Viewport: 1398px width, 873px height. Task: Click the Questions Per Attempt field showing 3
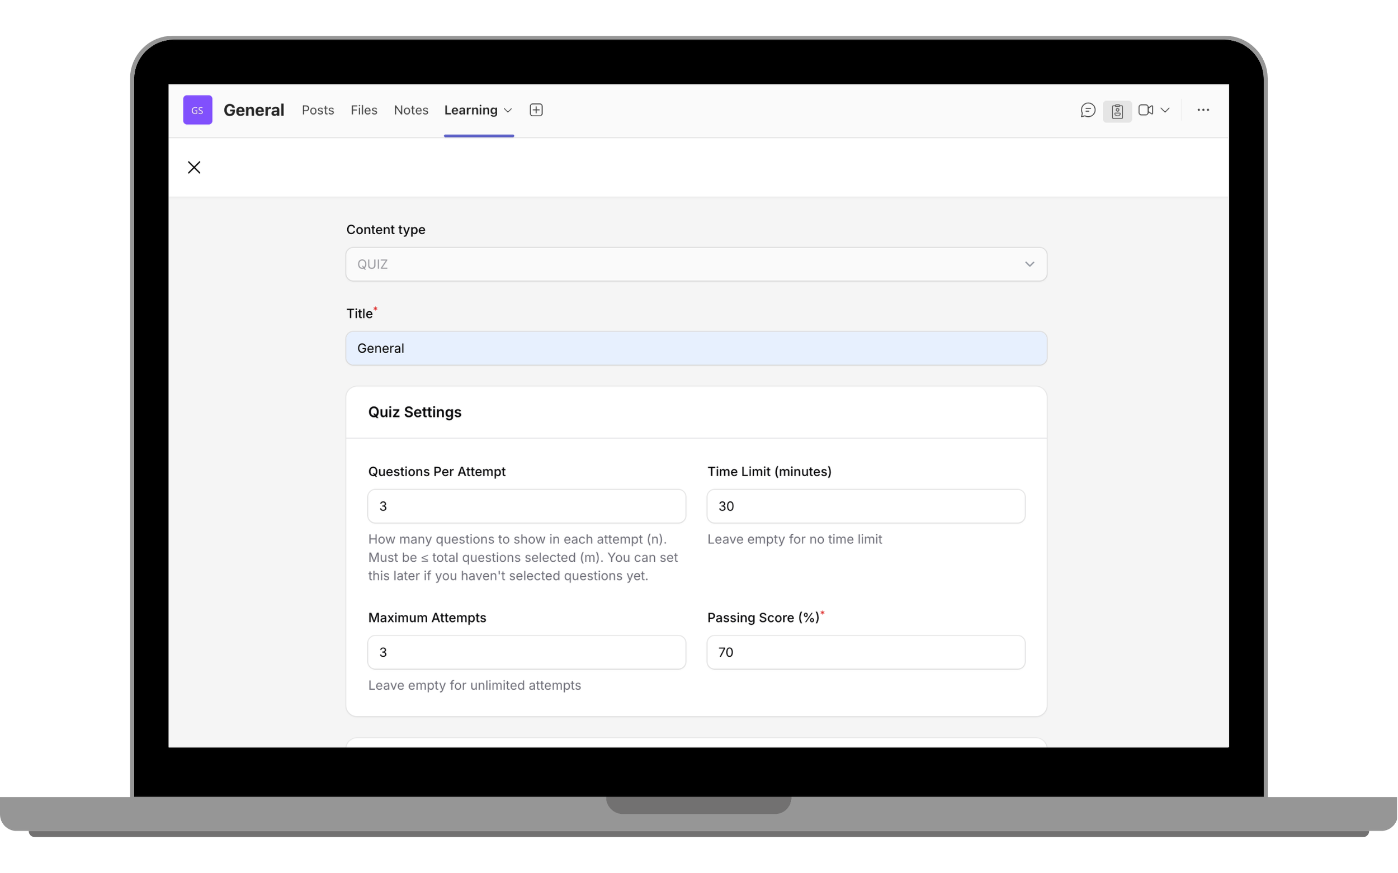[x=526, y=506]
